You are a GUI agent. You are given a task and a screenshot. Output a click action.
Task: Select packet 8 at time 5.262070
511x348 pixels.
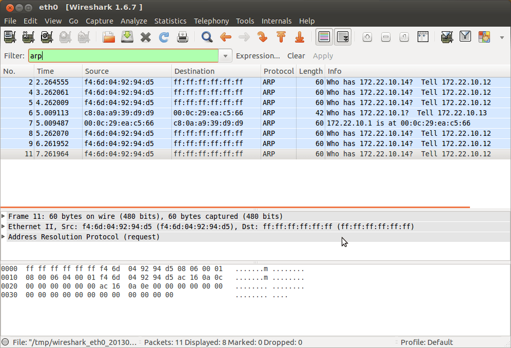point(255,133)
